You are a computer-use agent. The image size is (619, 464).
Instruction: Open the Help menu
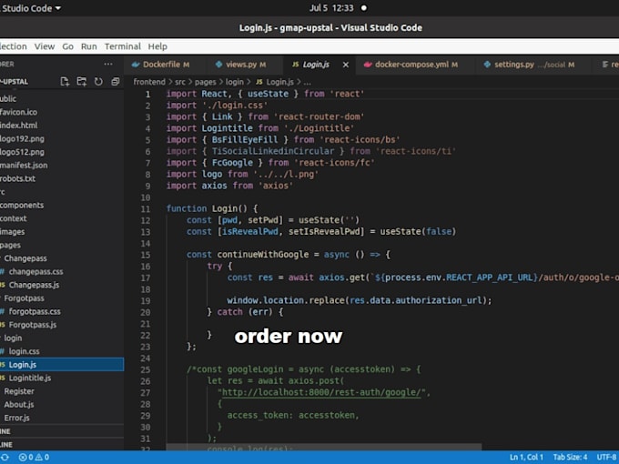[x=157, y=46]
